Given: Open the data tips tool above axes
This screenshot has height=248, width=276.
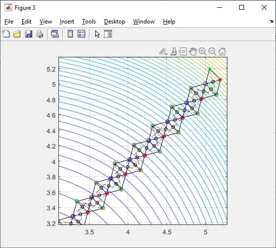Looking at the screenshot, I should point(183,51).
